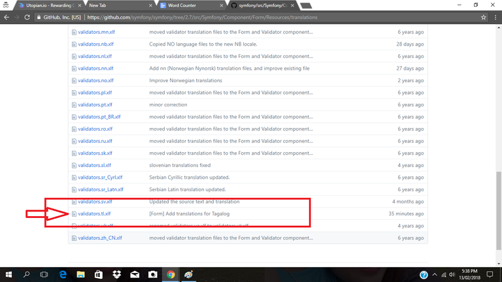Open the Windows Start menu
Image resolution: width=502 pixels, height=282 pixels.
(x=8, y=275)
